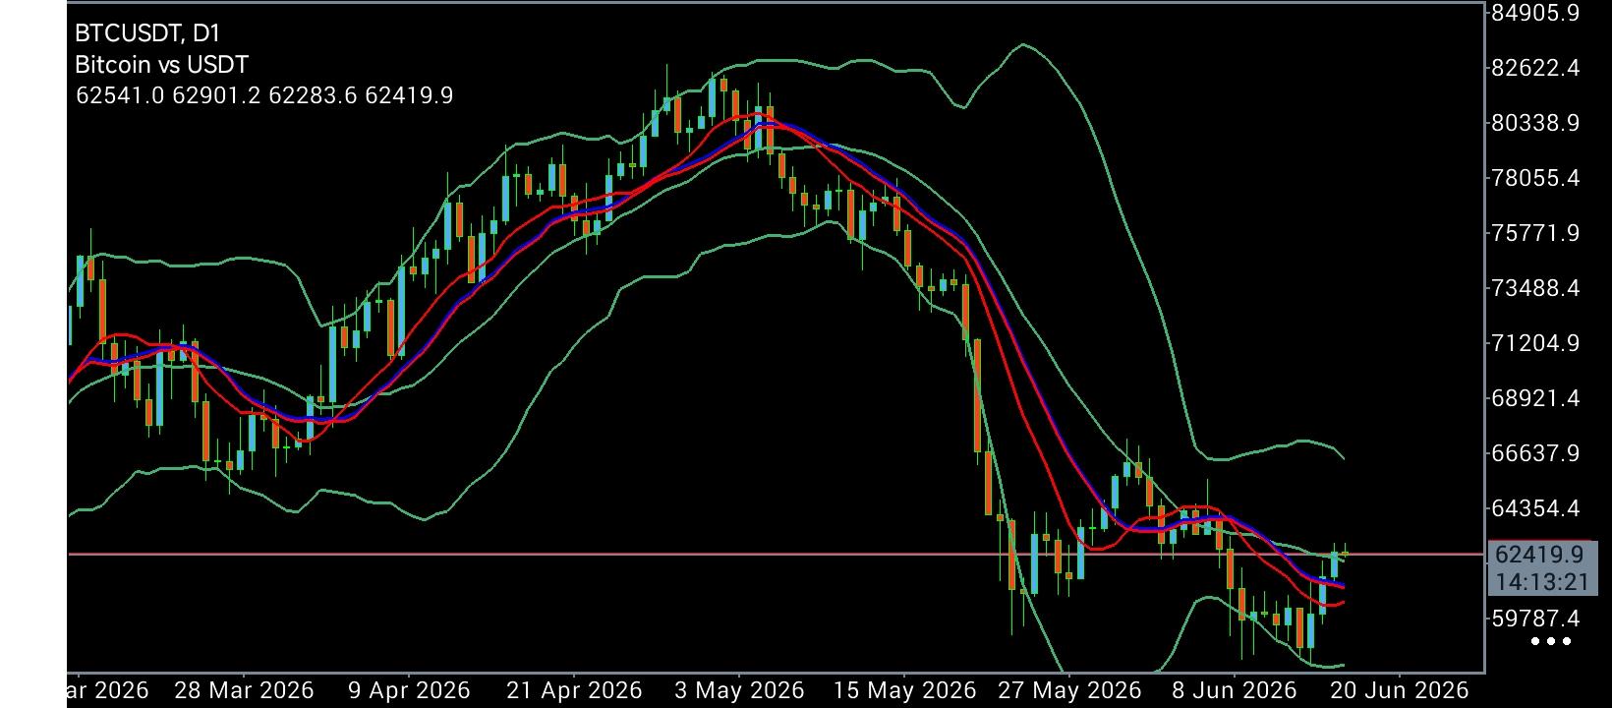Click the 27 May 2026 date label
Viewport: 1612px width, 708px height.
click(1070, 690)
